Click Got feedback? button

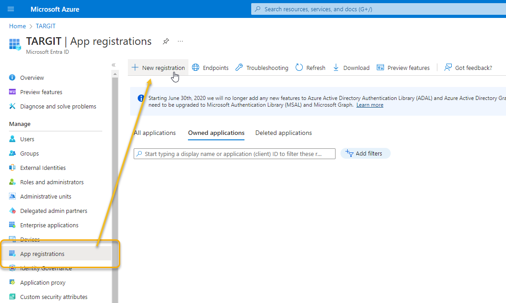pos(468,68)
